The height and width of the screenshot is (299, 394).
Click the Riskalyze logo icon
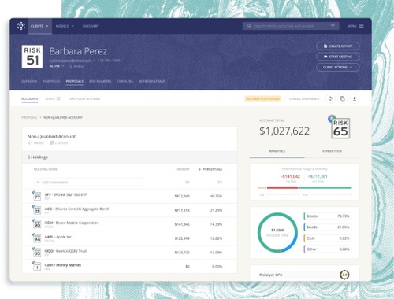[21, 26]
